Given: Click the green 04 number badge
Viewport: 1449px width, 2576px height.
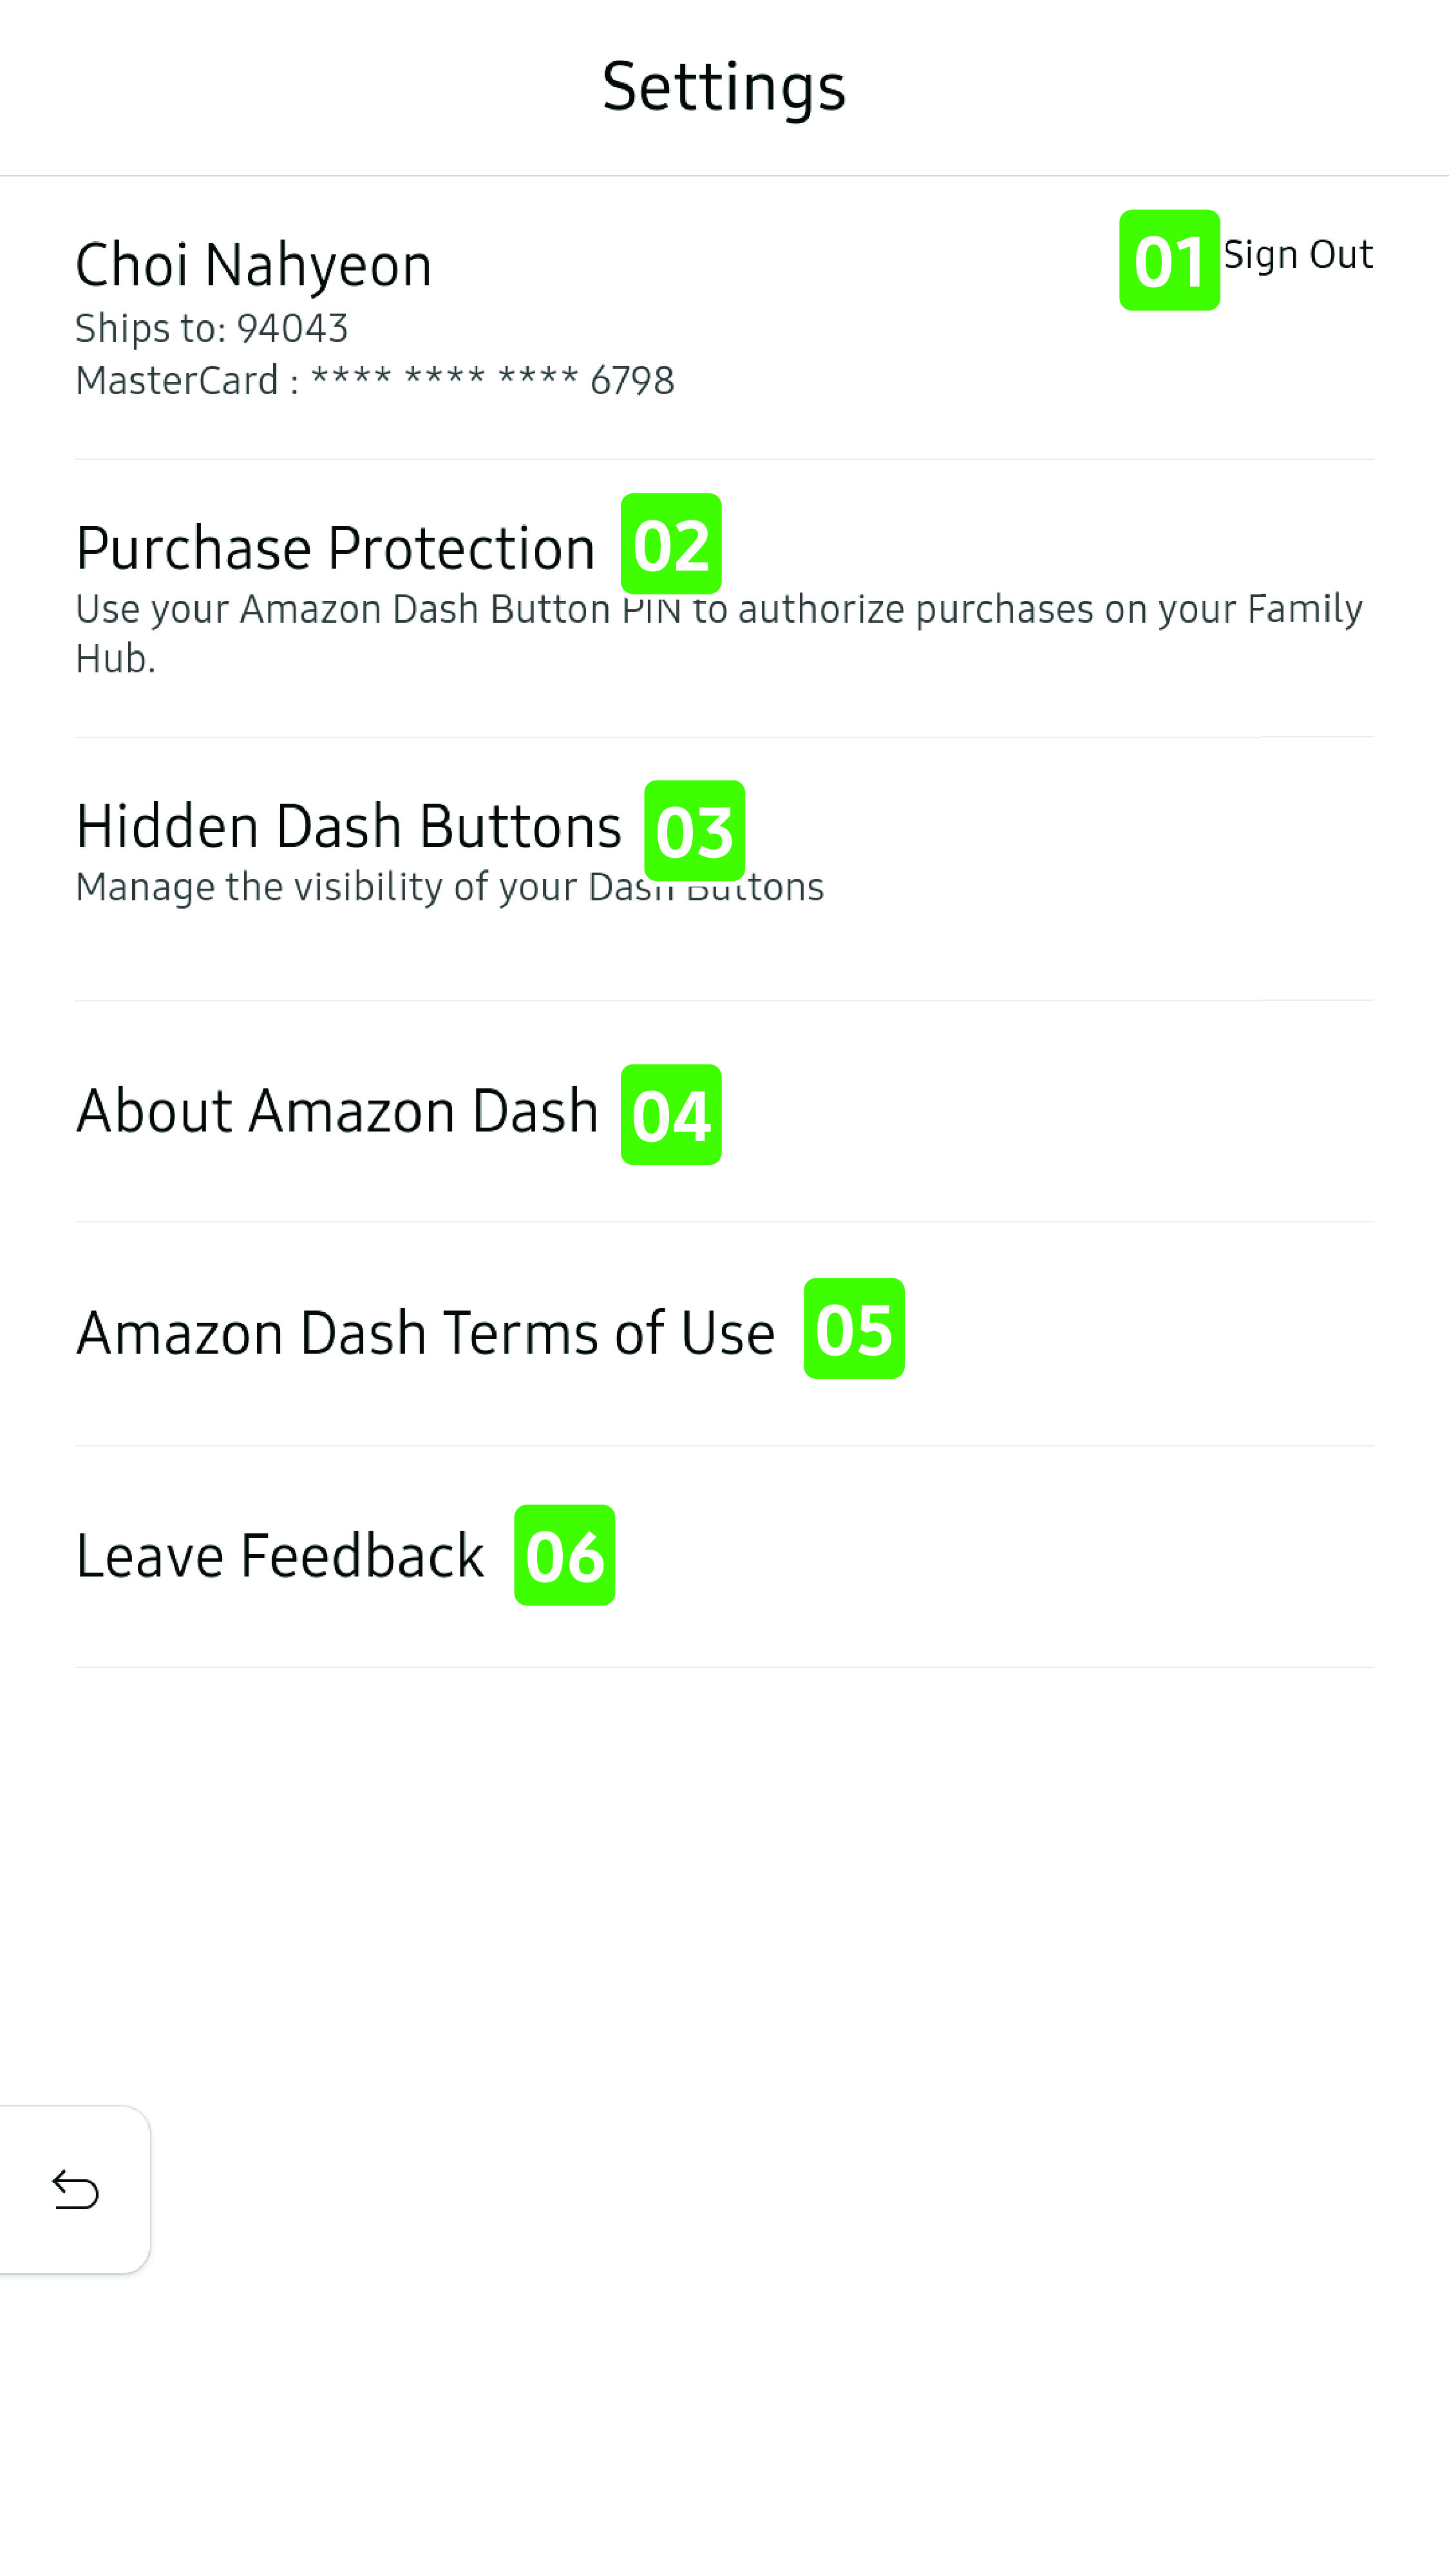Looking at the screenshot, I should (x=671, y=1114).
